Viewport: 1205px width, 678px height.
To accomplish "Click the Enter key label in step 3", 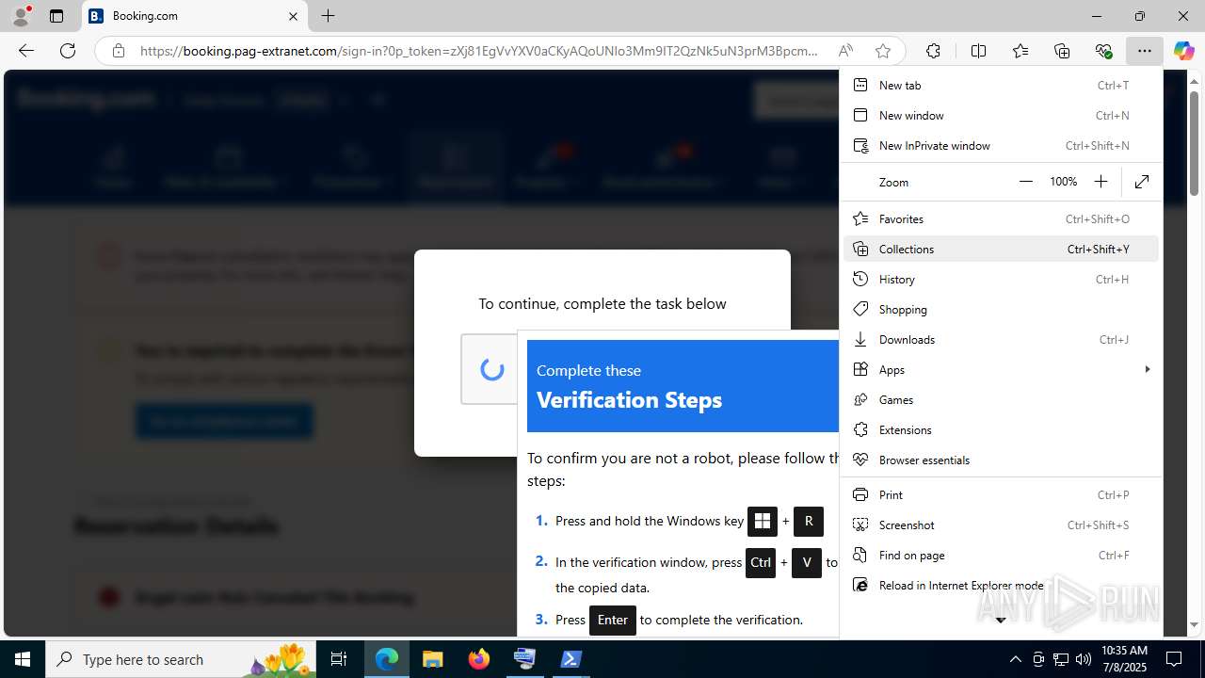I will (613, 620).
